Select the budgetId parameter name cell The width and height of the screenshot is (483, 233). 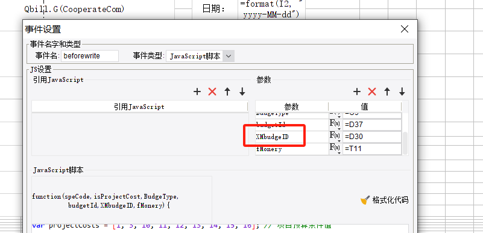[x=292, y=125]
